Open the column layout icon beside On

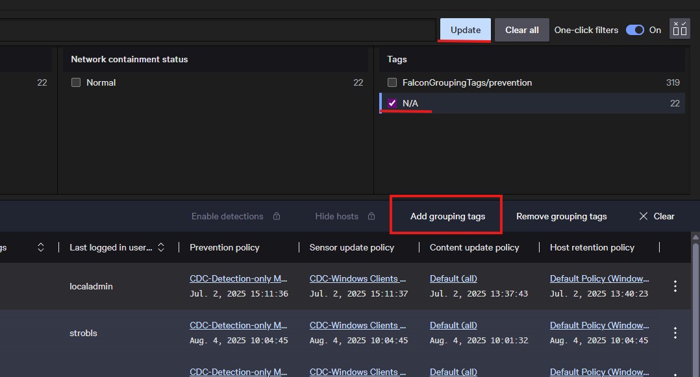[x=679, y=29]
